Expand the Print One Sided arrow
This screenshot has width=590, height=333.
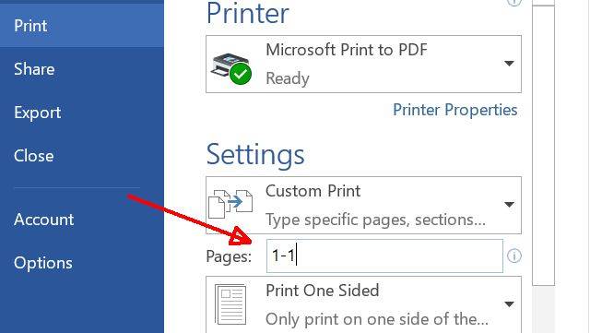pyautogui.click(x=509, y=304)
